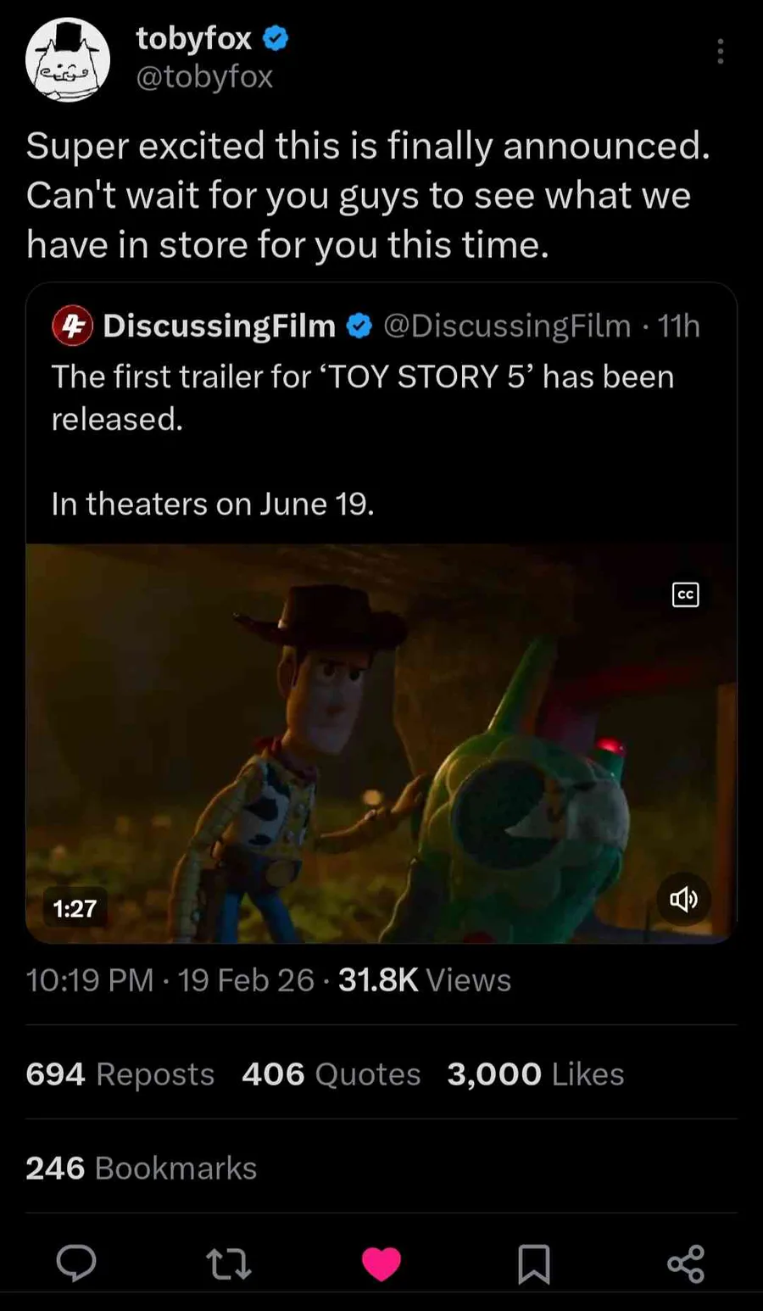Viewport: 763px width, 1311px height.
Task: Bookmark the post using the bookmark icon
Action: [x=534, y=1264]
